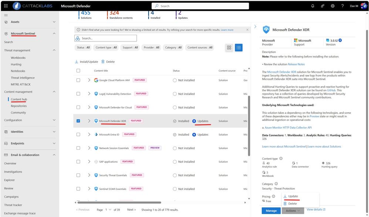Screen dimensions: 369x217
Task: Click the top global Search box
Action: click(x=200, y=6)
